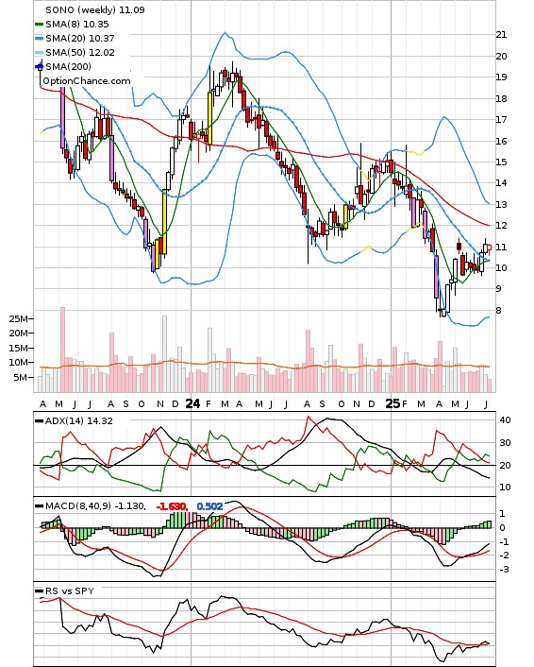Click the 40 level on ADX axis
This screenshot has width=534, height=667.
tap(505, 419)
